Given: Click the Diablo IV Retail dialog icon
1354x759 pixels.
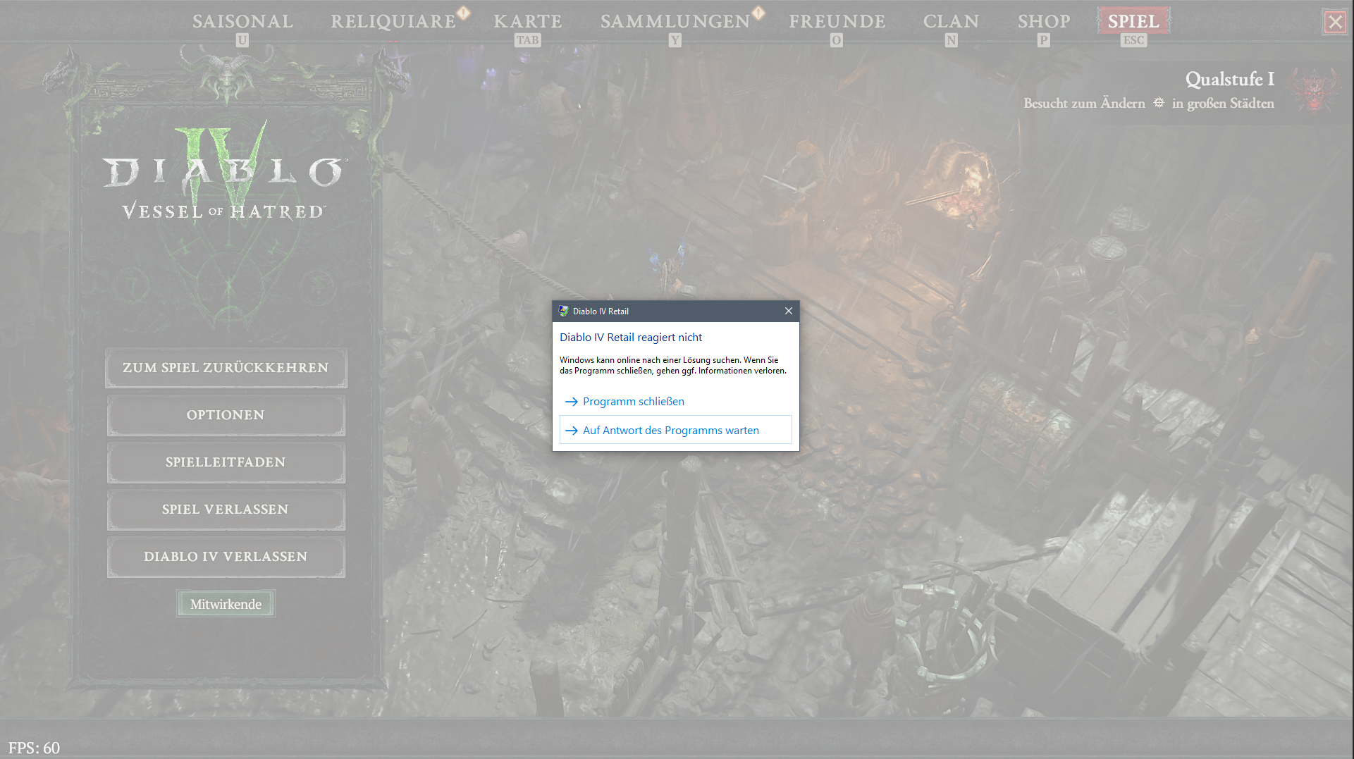Looking at the screenshot, I should point(563,311).
